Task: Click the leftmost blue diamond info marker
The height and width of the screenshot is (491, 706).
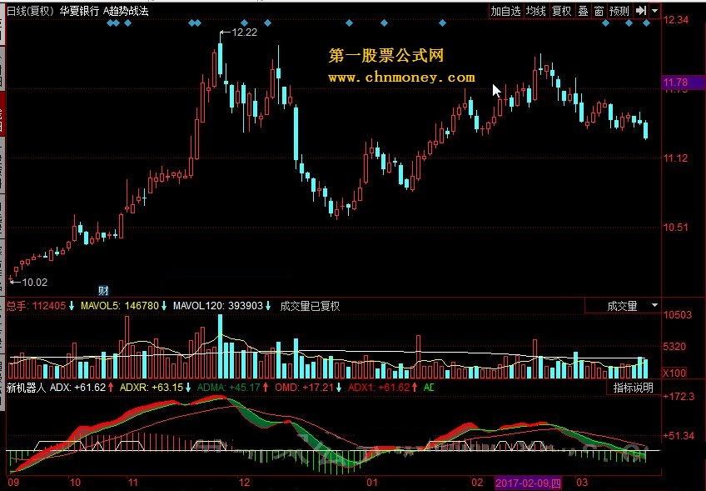Action: (x=110, y=23)
